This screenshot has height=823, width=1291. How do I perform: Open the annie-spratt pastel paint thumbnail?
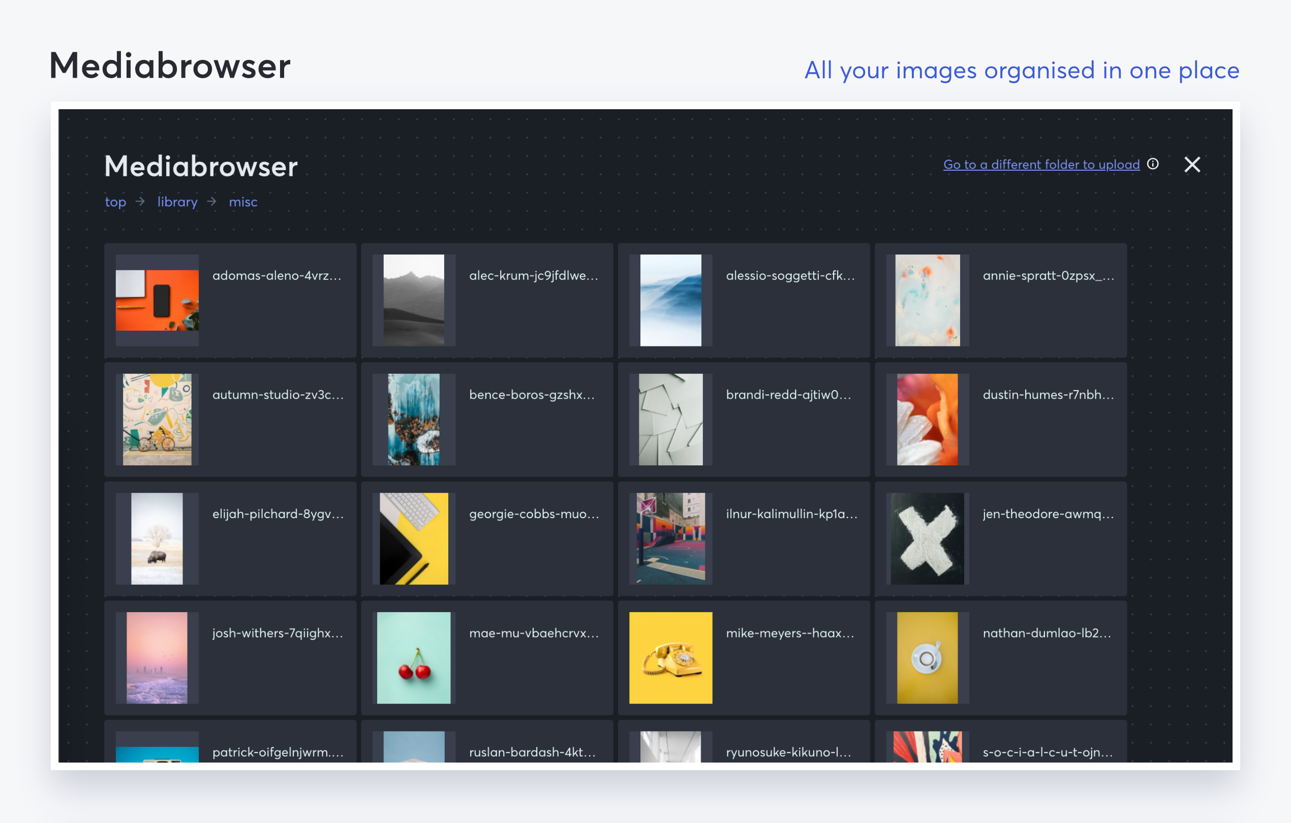tap(927, 300)
